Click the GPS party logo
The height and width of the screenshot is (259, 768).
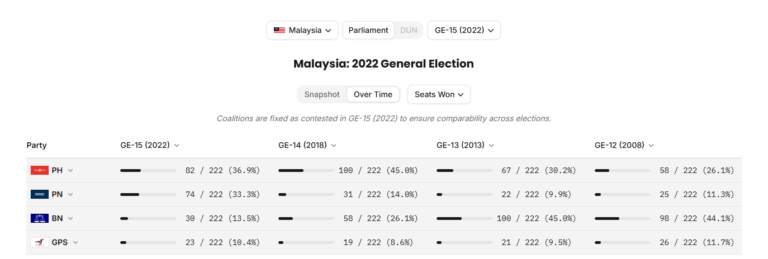click(x=40, y=242)
